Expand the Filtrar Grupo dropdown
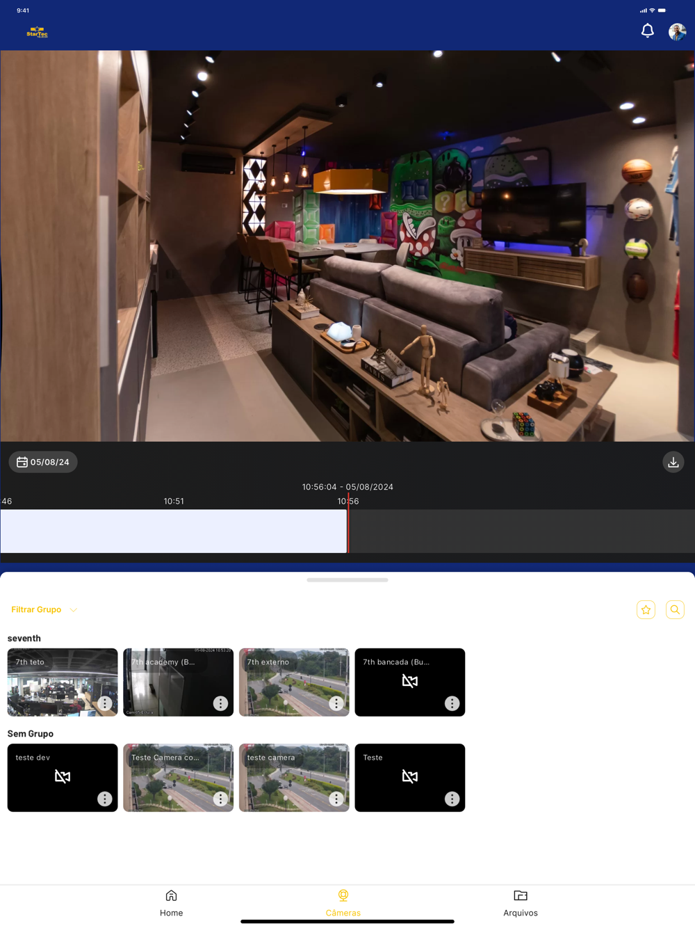The image size is (695, 928). (44, 609)
